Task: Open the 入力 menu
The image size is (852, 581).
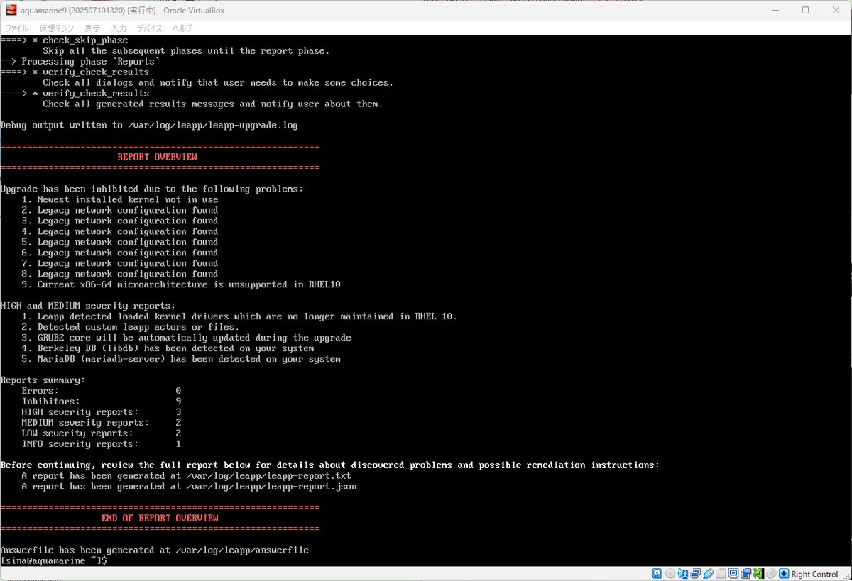Action: click(x=119, y=28)
